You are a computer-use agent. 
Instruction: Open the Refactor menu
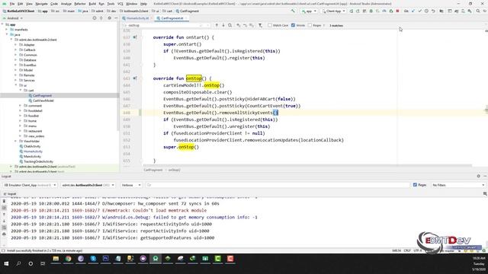(79, 4)
